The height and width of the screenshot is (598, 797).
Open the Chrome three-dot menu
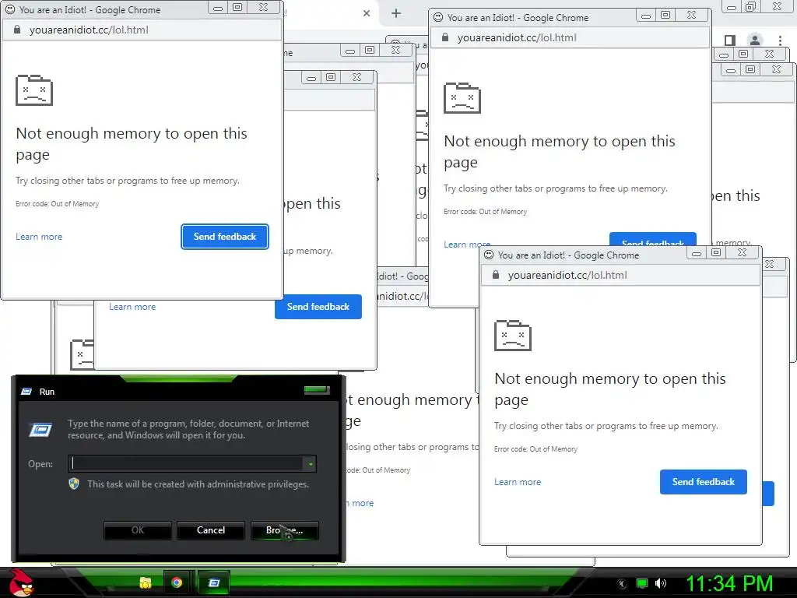tap(780, 40)
